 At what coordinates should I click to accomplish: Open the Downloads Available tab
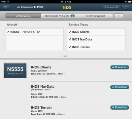[x=59, y=16]
